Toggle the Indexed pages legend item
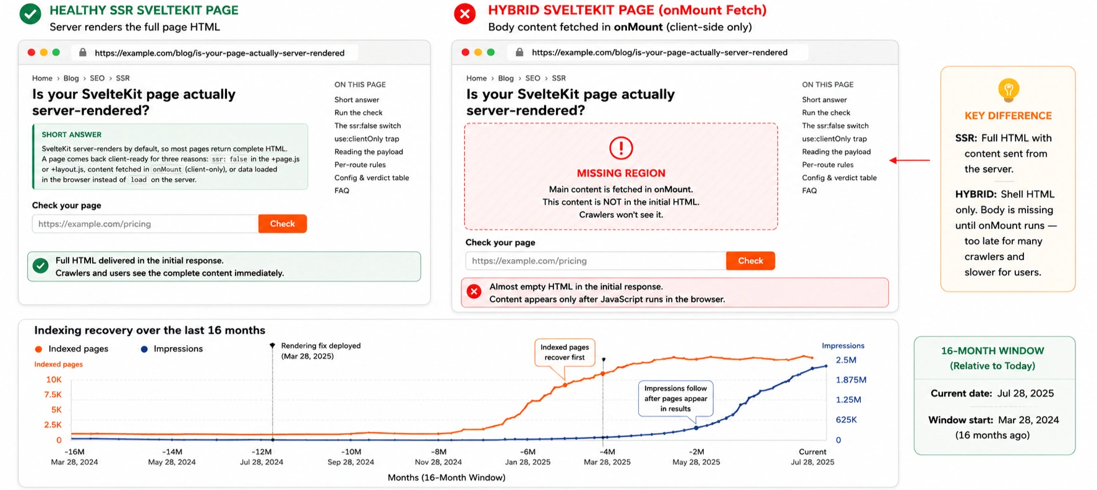Viewport: 1097px width, 490px height. coord(72,349)
